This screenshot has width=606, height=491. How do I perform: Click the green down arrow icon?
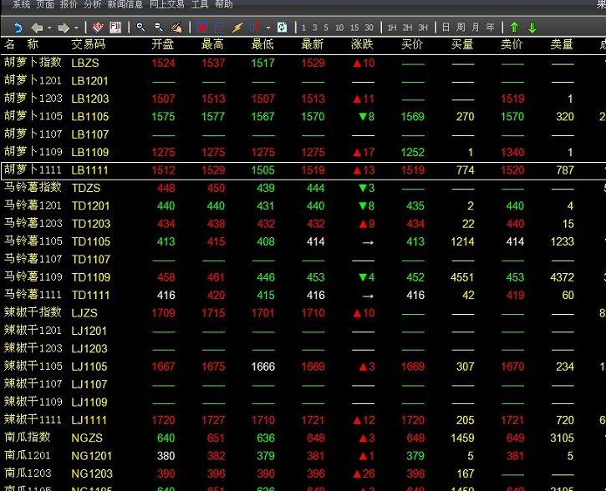[x=532, y=28]
